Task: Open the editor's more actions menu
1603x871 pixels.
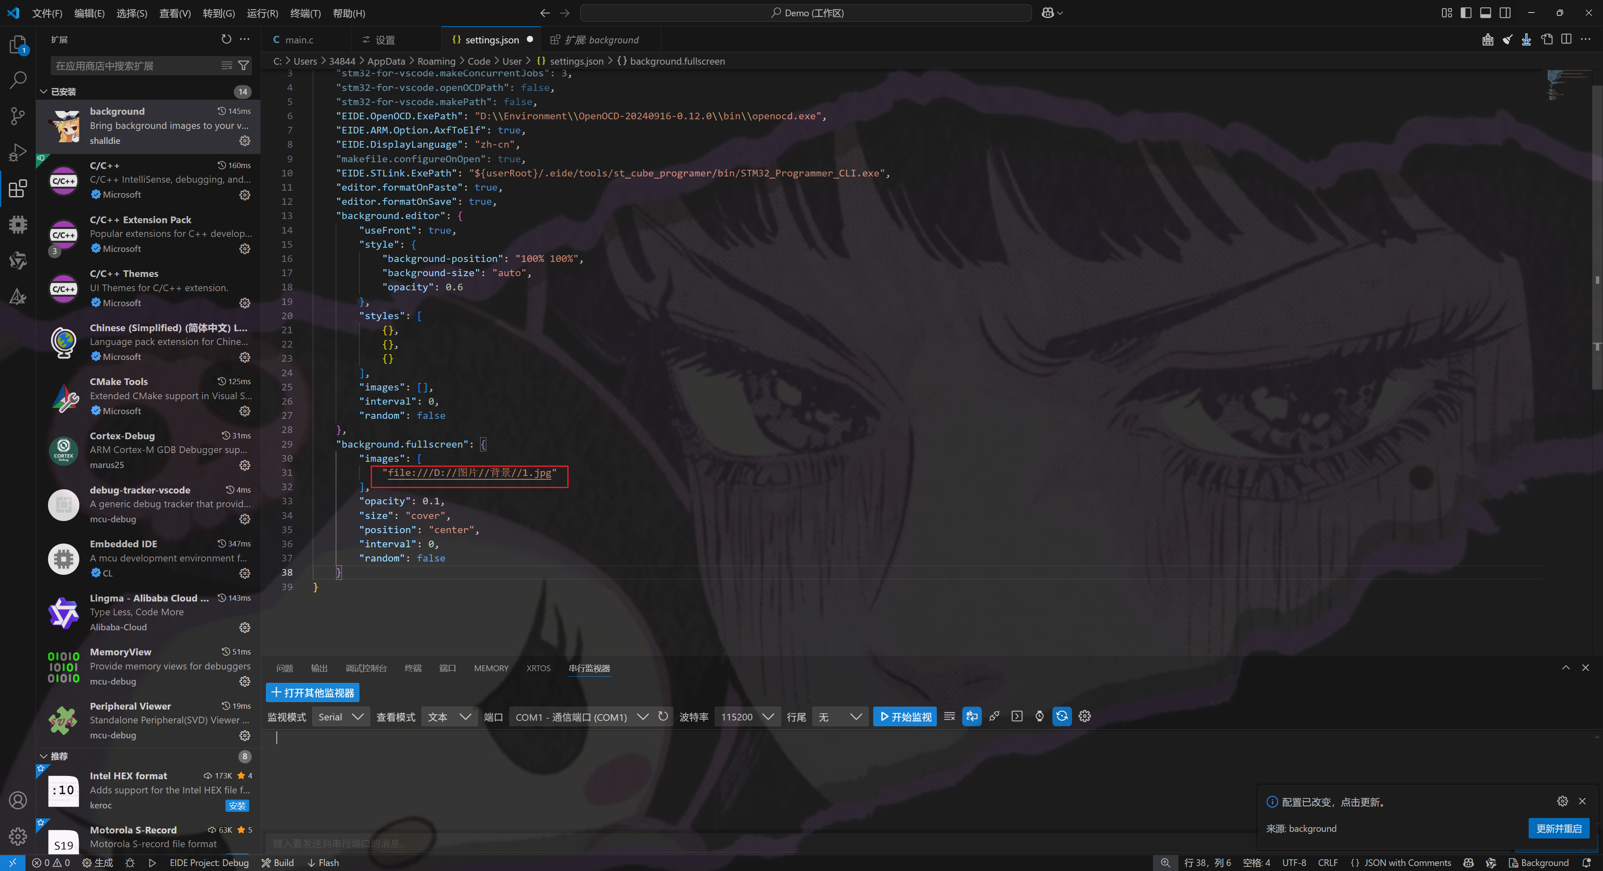Action: 1585,40
